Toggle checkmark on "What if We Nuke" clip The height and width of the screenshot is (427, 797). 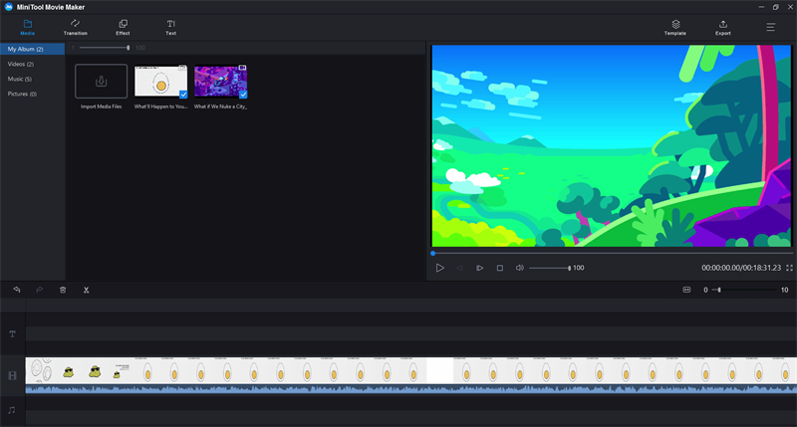pos(243,94)
